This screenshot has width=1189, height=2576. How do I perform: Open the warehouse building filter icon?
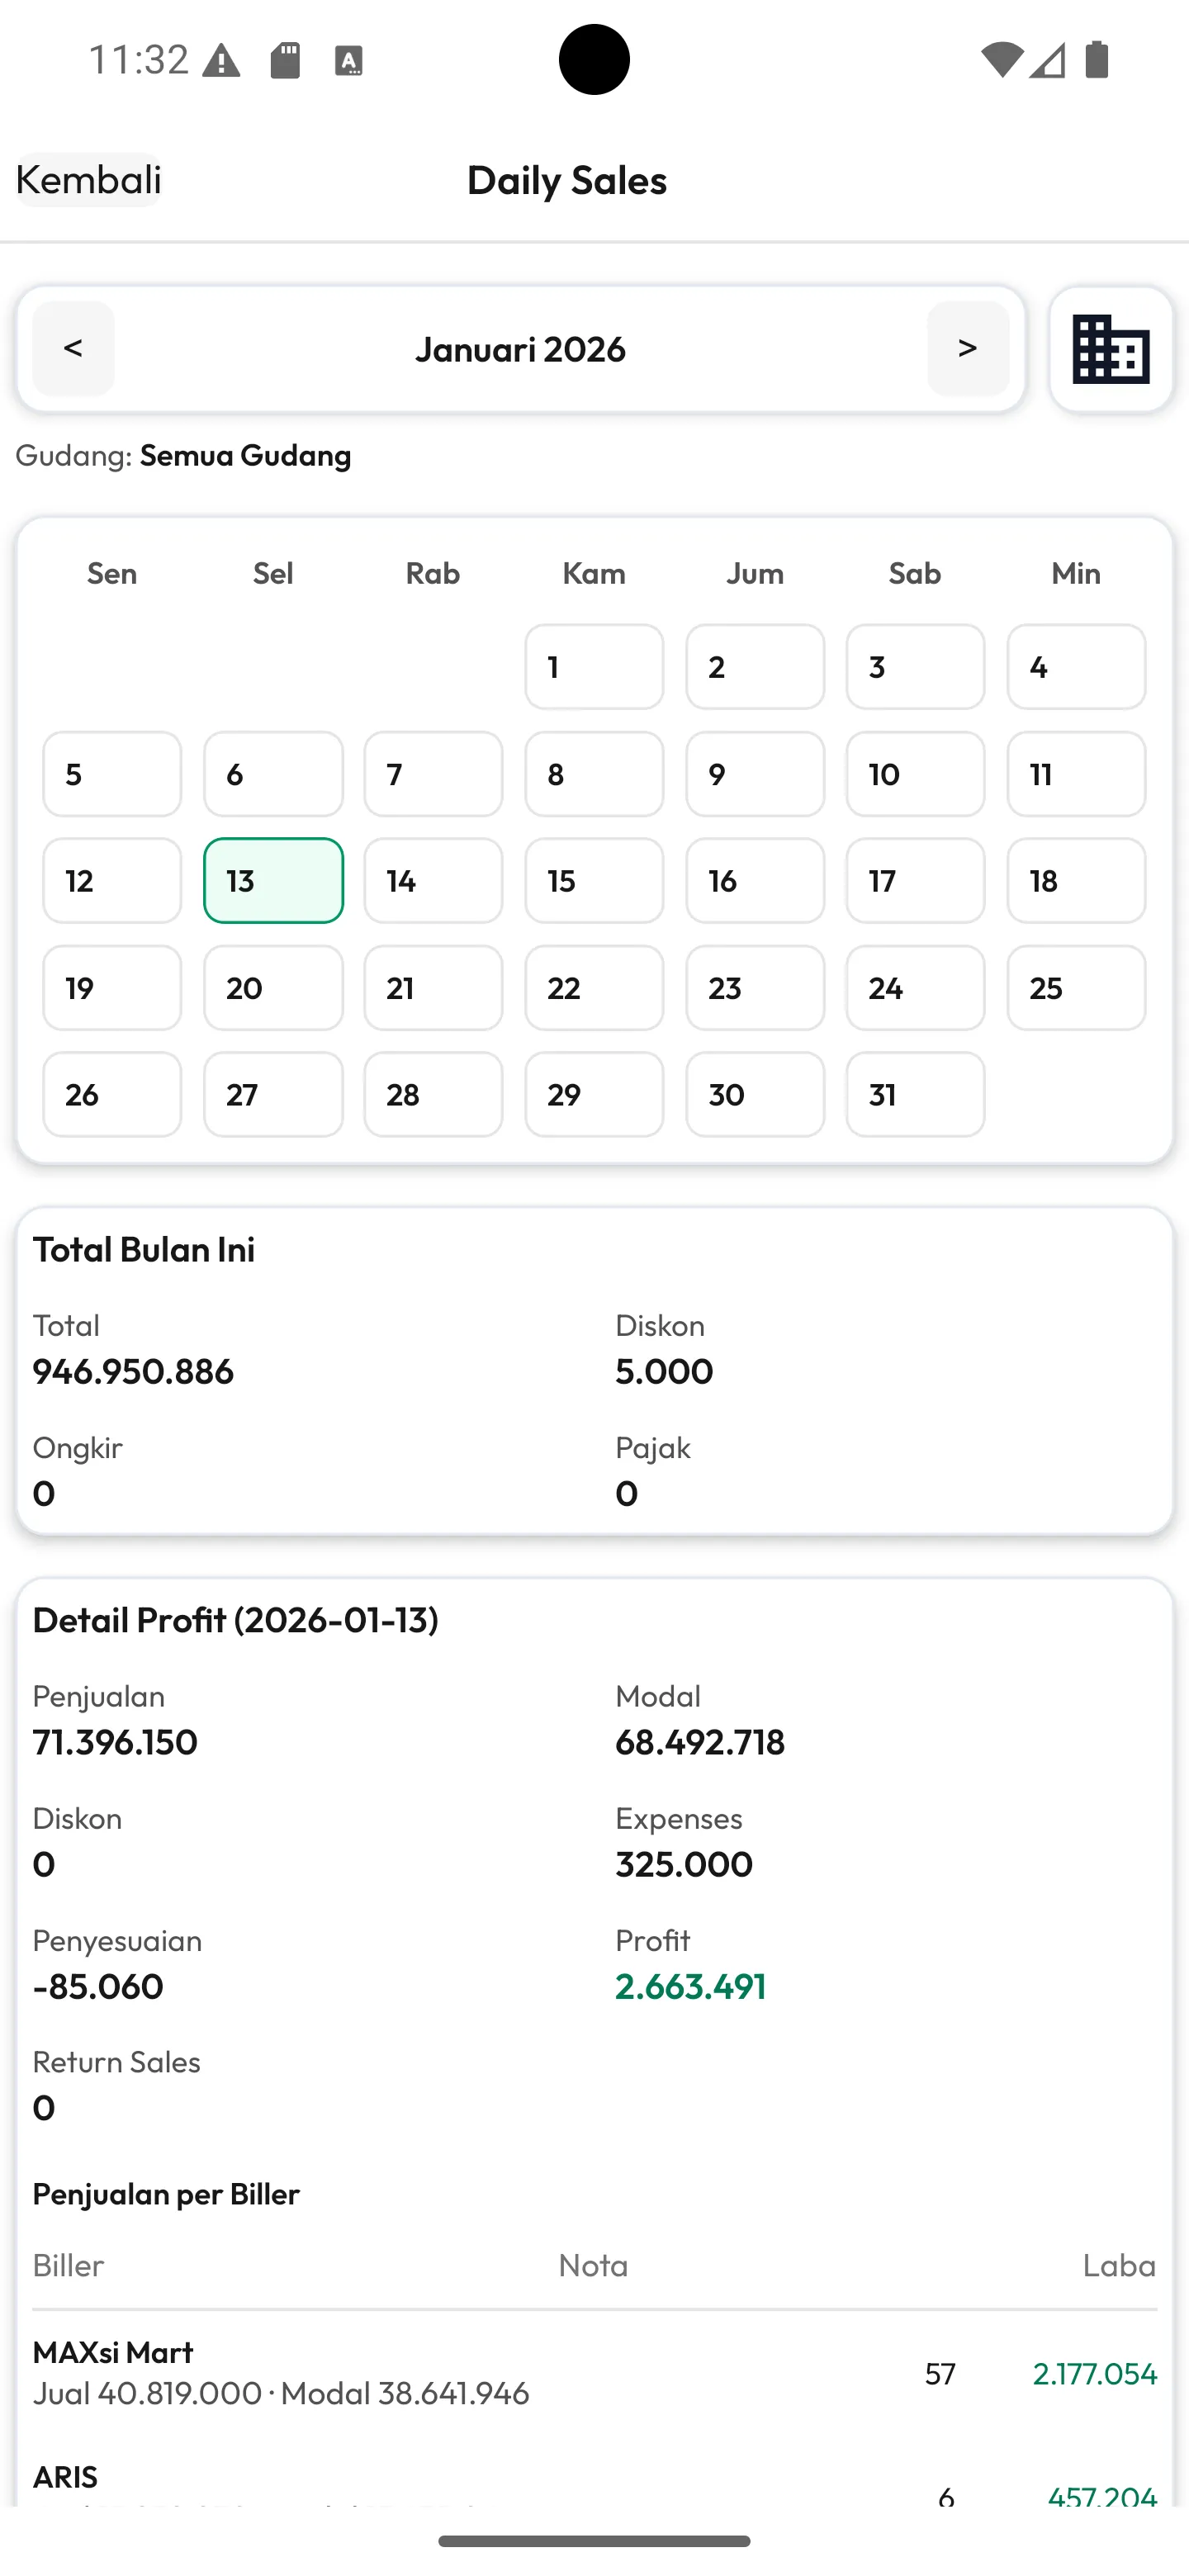[1110, 349]
